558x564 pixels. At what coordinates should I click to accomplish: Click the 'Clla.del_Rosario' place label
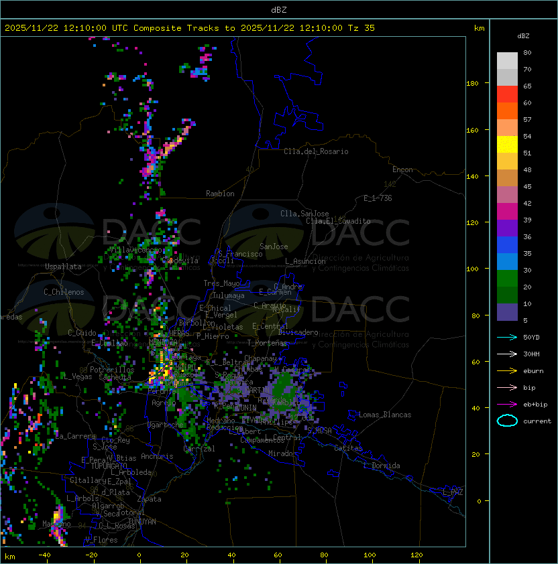[316, 151]
